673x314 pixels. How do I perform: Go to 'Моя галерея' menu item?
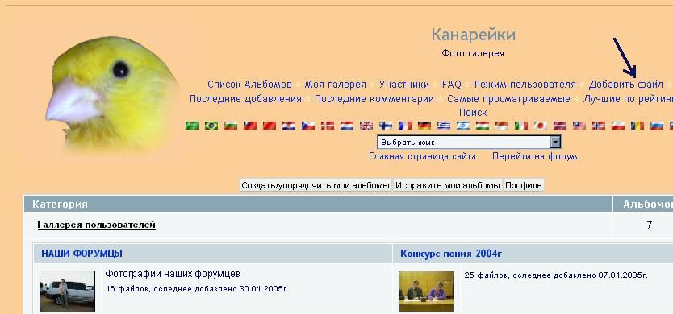335,85
